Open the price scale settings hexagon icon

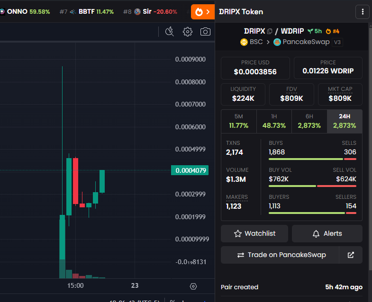(x=193, y=286)
